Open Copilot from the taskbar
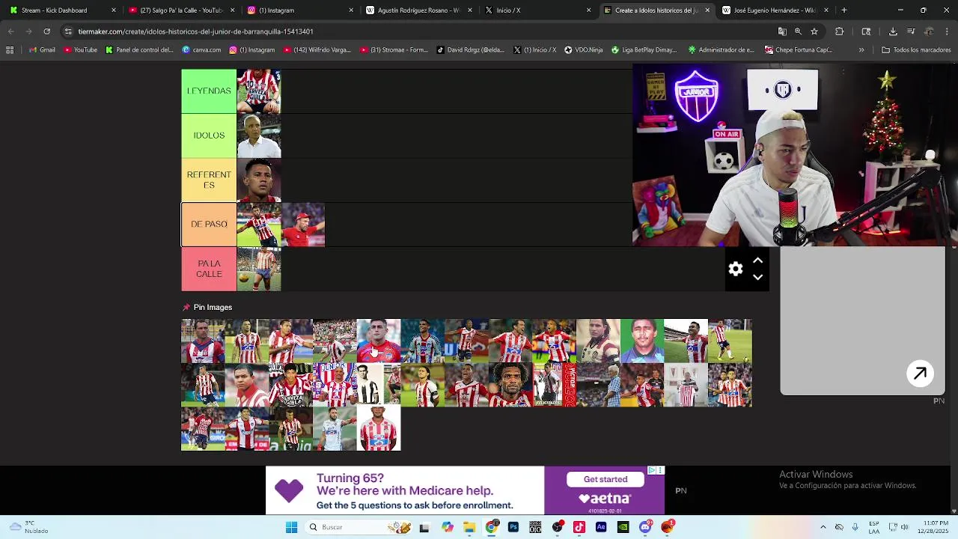Screen dimensions: 958x539 tap(448, 527)
